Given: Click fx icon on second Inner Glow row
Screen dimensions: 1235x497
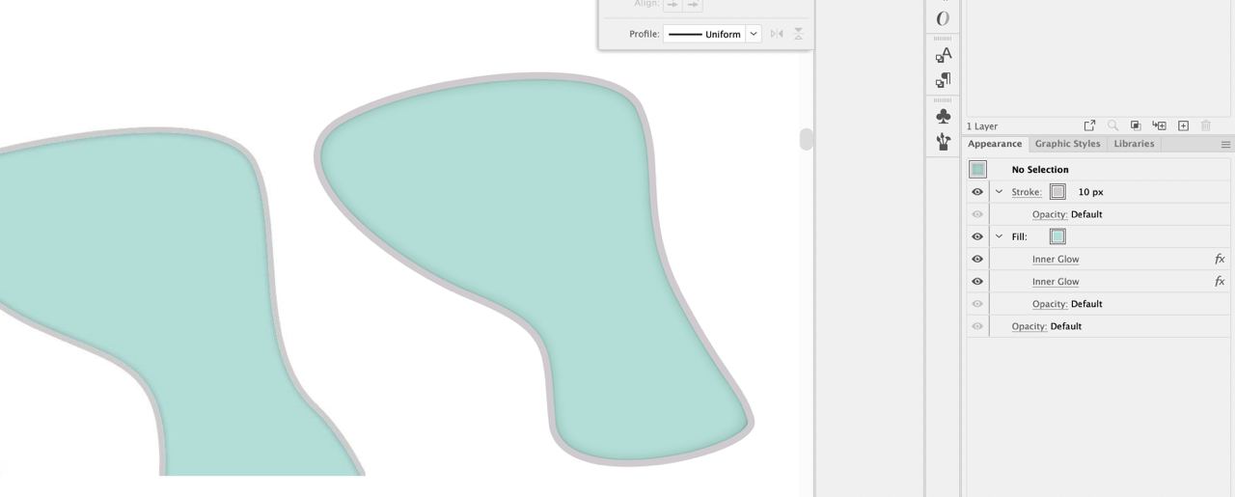Looking at the screenshot, I should 1220,281.
